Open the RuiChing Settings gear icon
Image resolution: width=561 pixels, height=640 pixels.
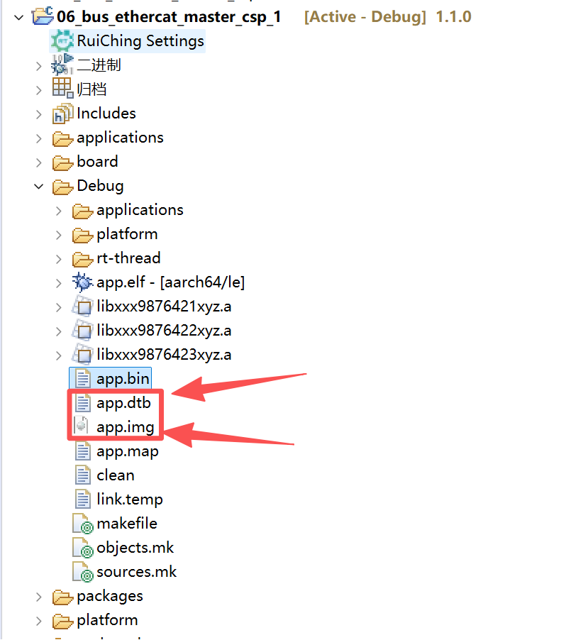[62, 41]
